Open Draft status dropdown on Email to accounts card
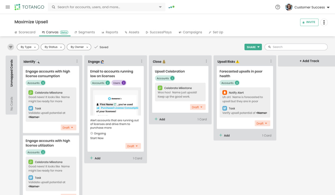Viewport: 335px width, 195px height. [133, 146]
